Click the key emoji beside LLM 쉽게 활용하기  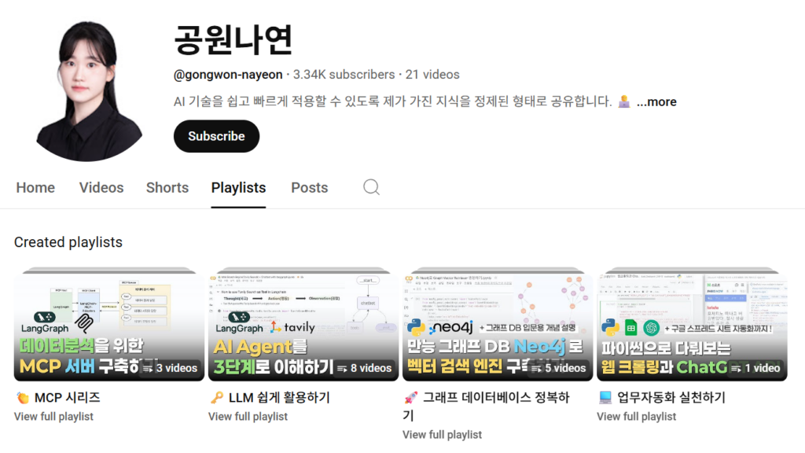(x=217, y=397)
